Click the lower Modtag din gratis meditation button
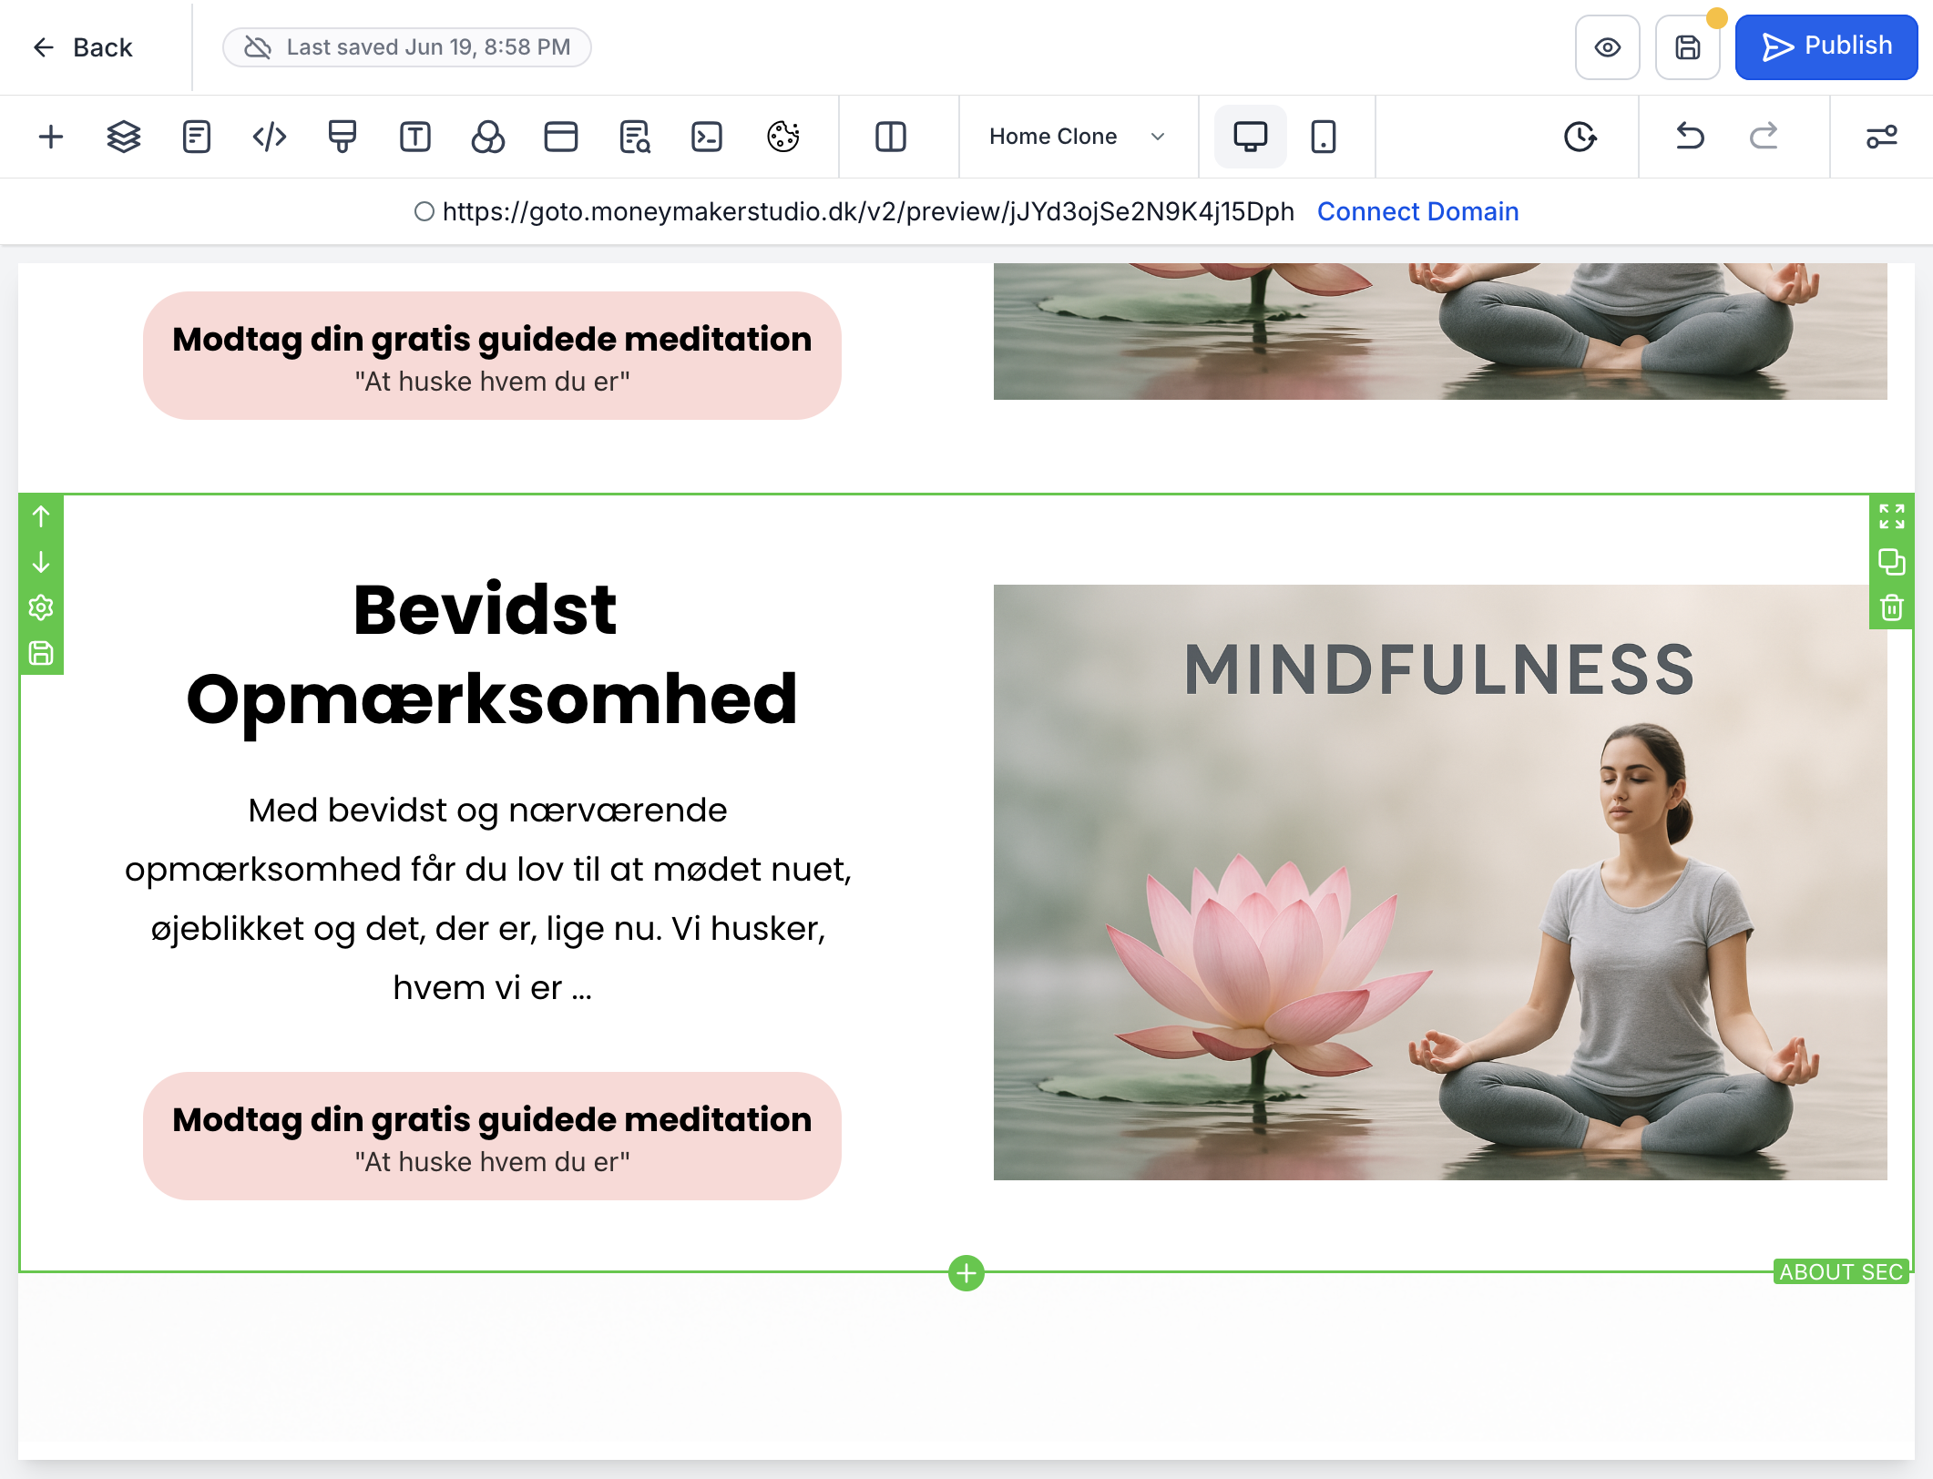The image size is (1933, 1479). tap(492, 1136)
